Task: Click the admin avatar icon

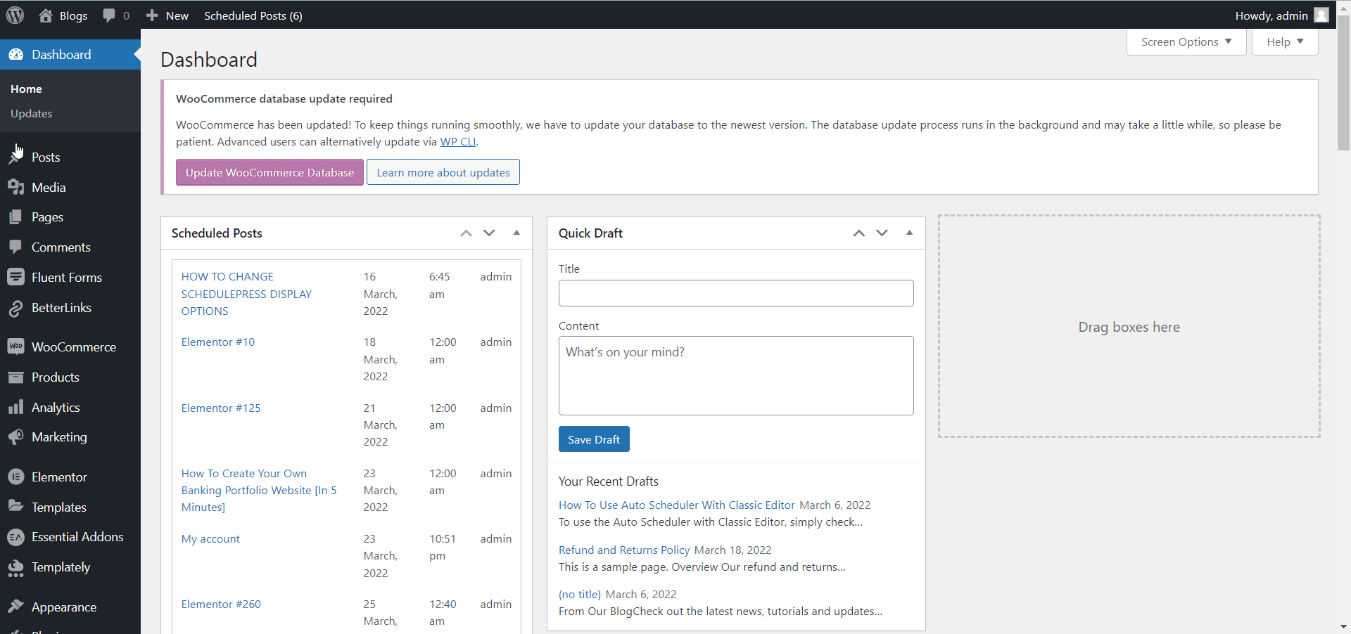Action: (x=1321, y=15)
